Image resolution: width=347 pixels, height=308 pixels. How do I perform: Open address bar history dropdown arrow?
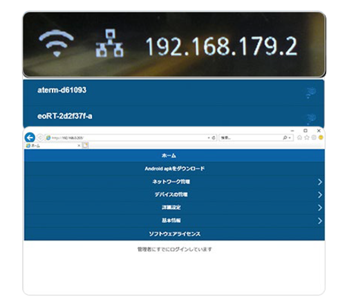tap(209, 138)
